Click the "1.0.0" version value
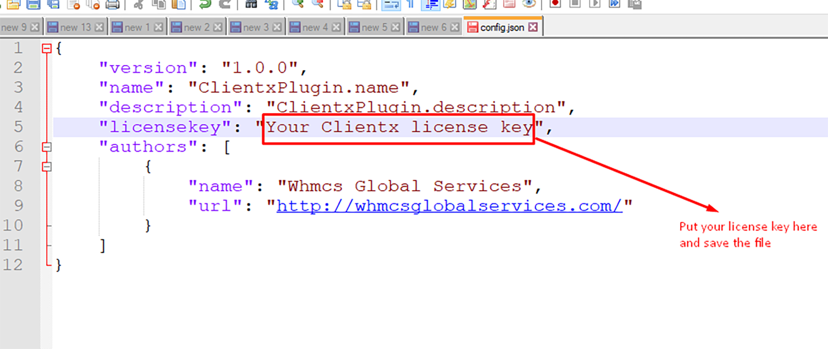The height and width of the screenshot is (349, 828). tap(261, 68)
